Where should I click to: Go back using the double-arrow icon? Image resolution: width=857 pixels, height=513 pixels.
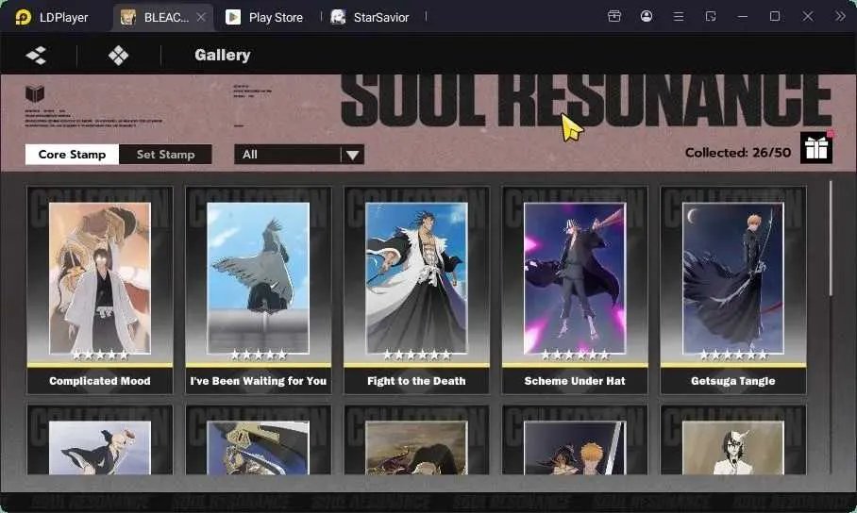[x=36, y=56]
